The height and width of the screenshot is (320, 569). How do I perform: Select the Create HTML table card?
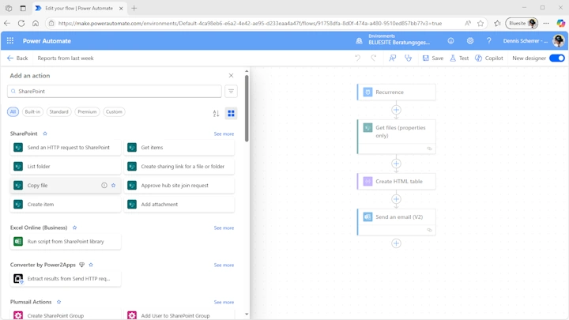(x=396, y=182)
